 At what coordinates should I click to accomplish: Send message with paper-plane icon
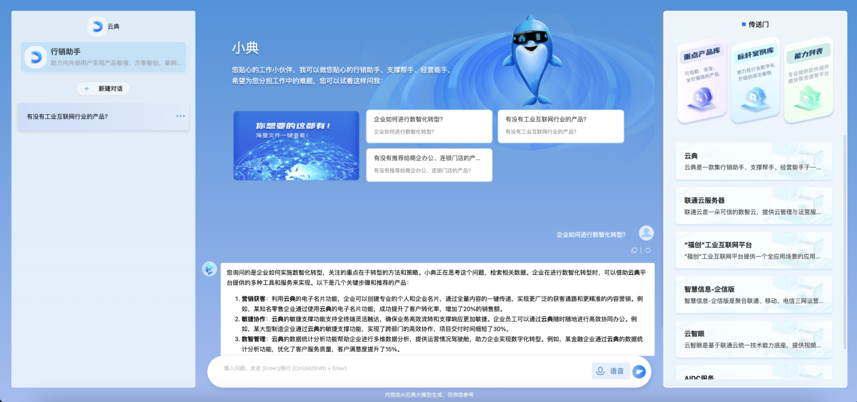click(x=639, y=371)
